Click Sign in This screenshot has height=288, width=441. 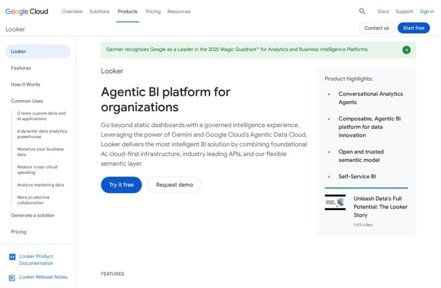[x=427, y=12]
